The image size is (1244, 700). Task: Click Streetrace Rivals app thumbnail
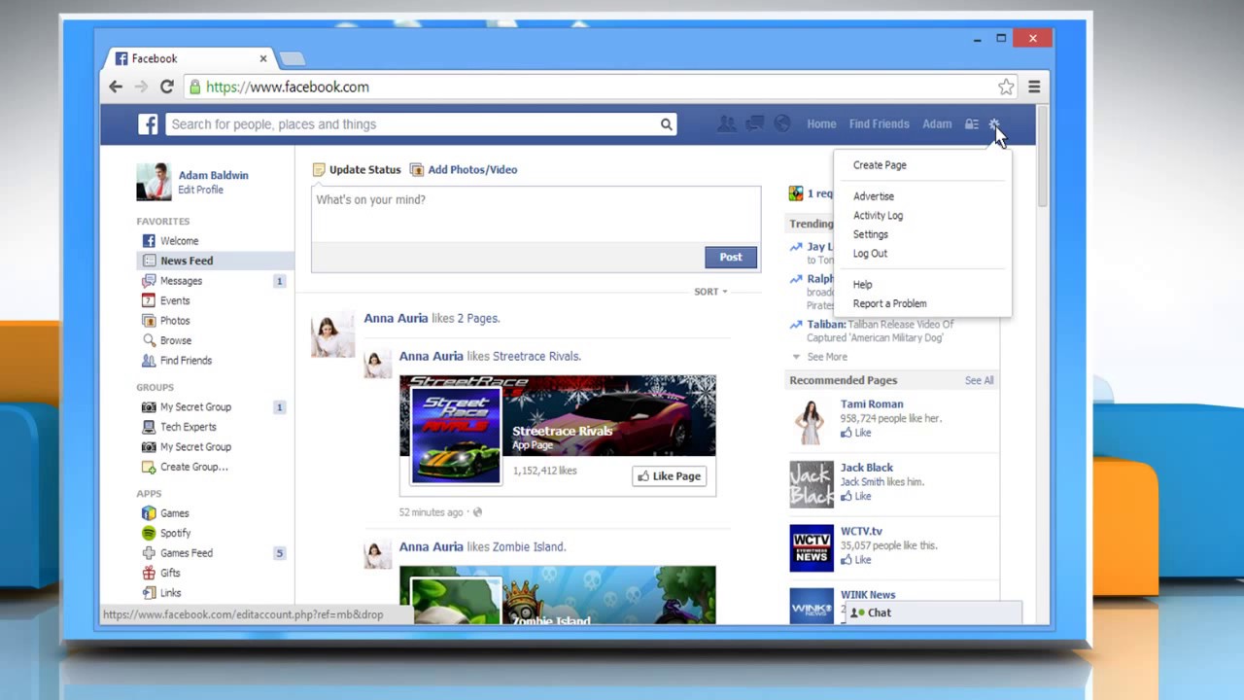coord(456,435)
